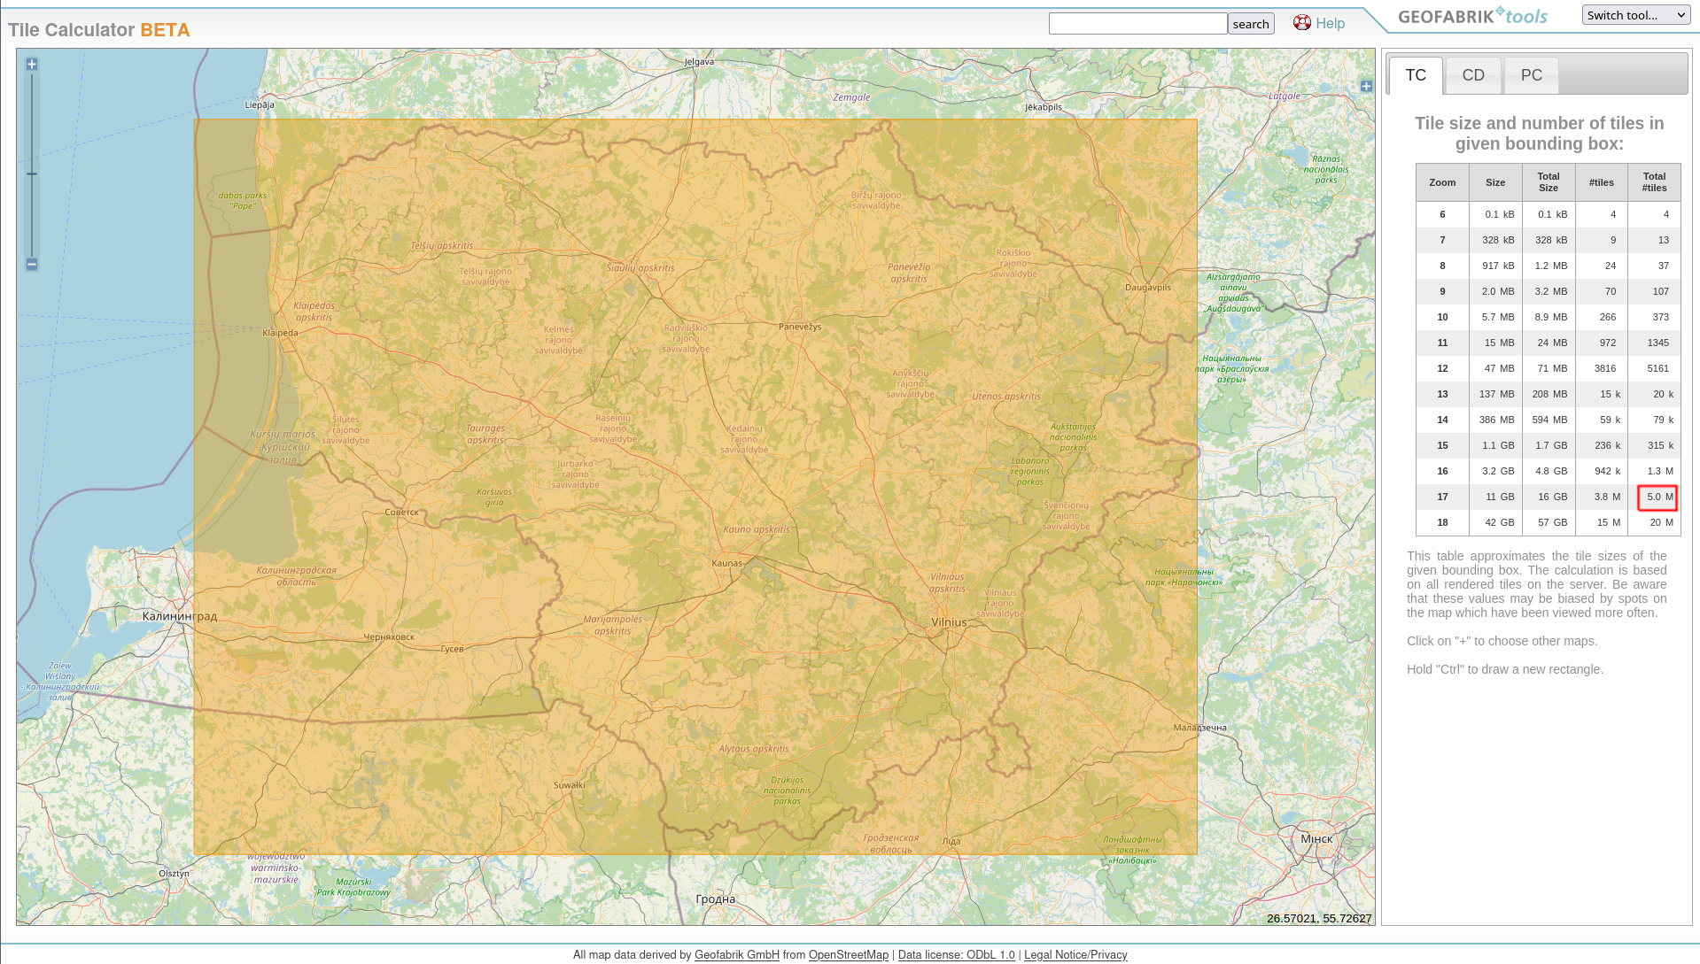This screenshot has width=1700, height=964.
Task: Click the Geofabrik tools logo
Action: coord(1472,16)
